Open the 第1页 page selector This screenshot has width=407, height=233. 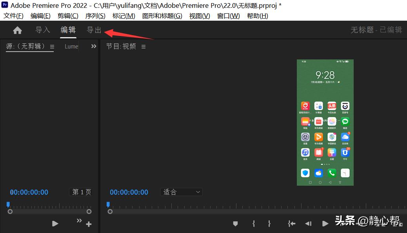click(82, 192)
